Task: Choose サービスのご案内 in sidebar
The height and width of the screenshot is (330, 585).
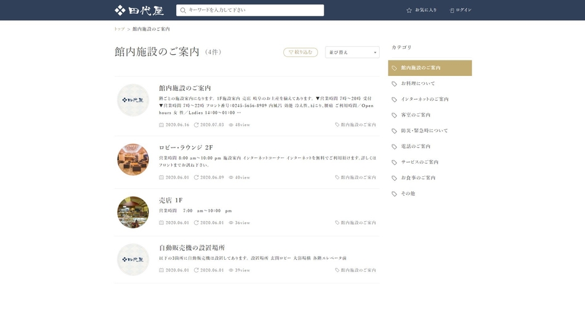Action: pyautogui.click(x=419, y=162)
